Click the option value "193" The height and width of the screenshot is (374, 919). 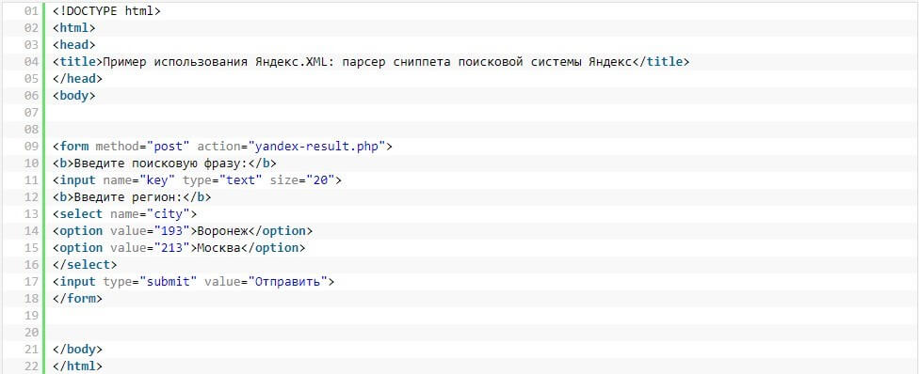(171, 231)
